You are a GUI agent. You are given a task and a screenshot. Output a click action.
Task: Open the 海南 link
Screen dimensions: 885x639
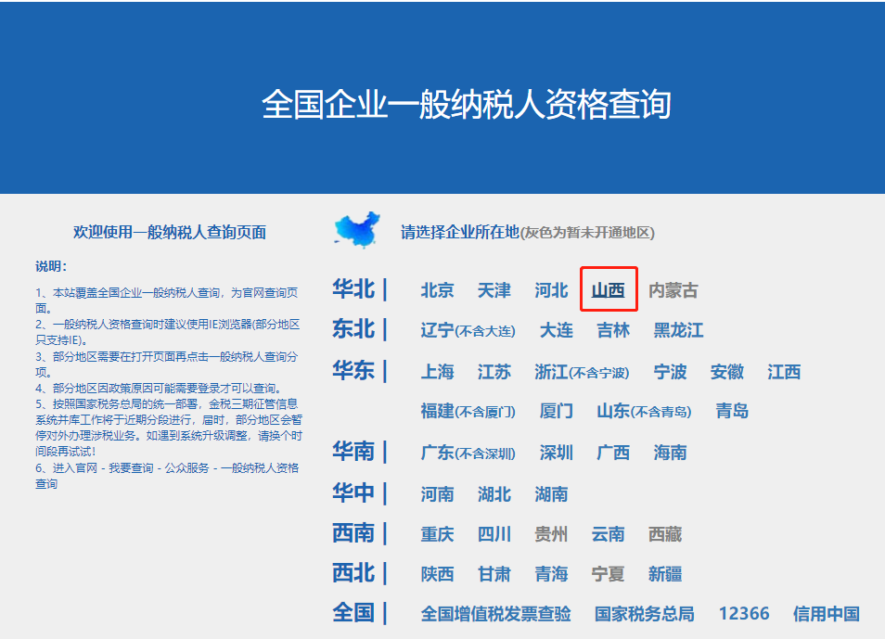pos(671,453)
